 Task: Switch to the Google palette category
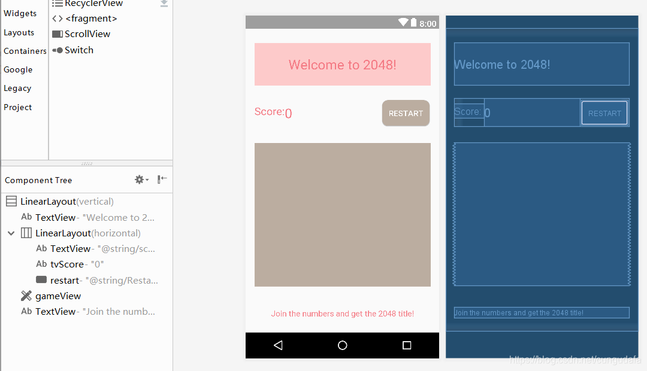coord(18,69)
